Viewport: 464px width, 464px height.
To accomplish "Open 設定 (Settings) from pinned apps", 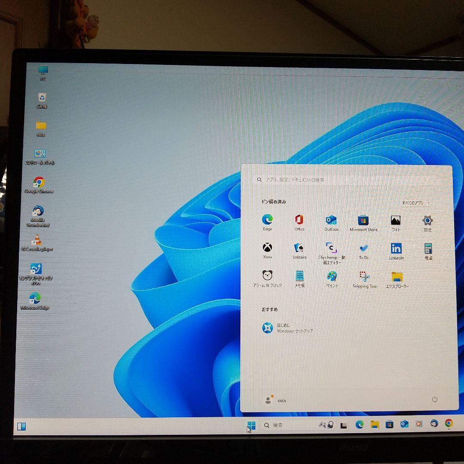I will tap(428, 220).
